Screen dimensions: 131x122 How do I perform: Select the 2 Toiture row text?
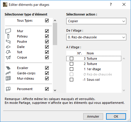point(90,64)
